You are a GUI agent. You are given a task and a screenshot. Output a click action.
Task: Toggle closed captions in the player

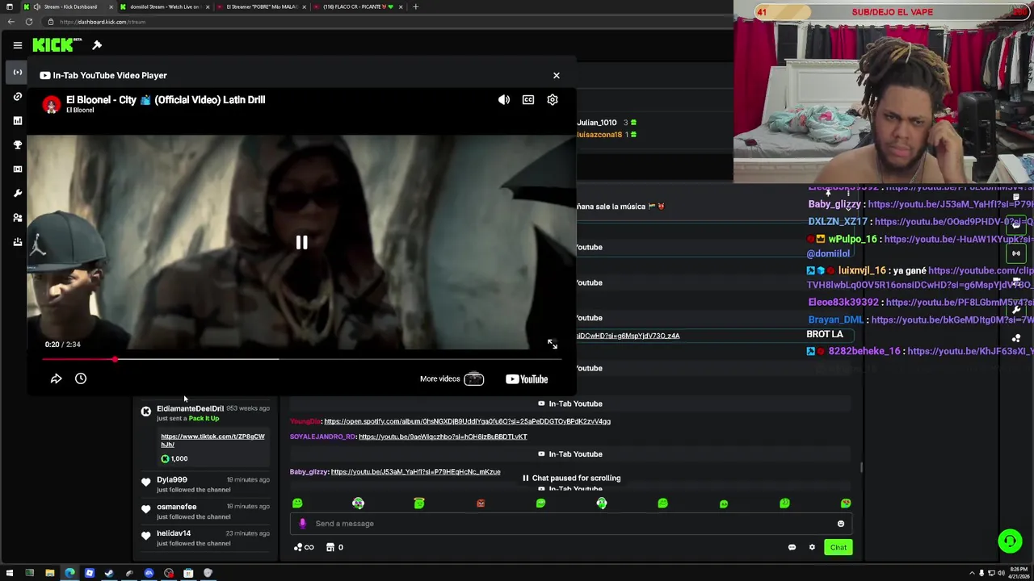pyautogui.click(x=528, y=100)
